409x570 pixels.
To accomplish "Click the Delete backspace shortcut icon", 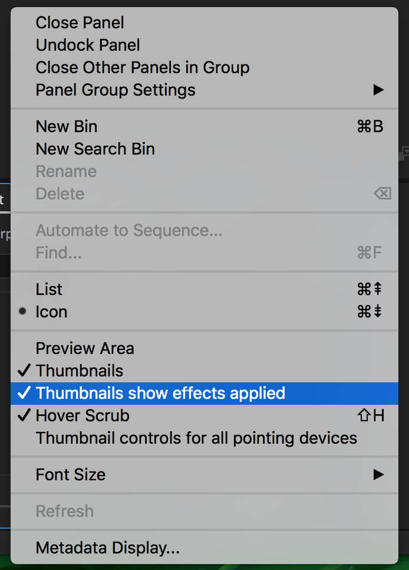I will (x=381, y=194).
